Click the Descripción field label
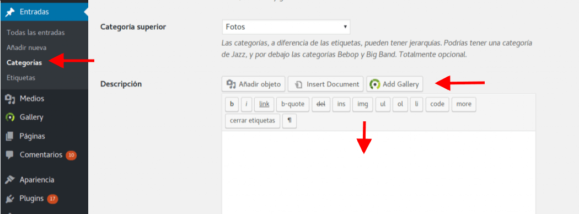579x214 pixels. tap(121, 84)
